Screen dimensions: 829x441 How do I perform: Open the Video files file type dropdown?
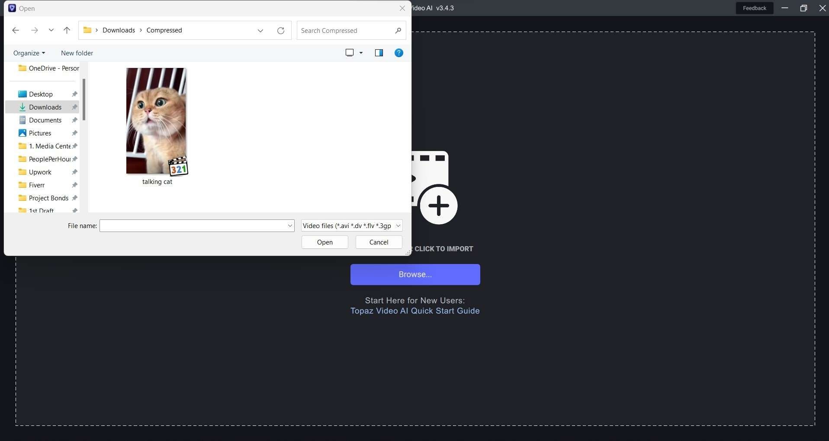(351, 225)
